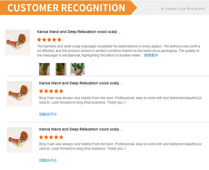This screenshot has width=209, height=170.
Task: Open first review's Kansa Wand product title
Action: (x=79, y=32)
